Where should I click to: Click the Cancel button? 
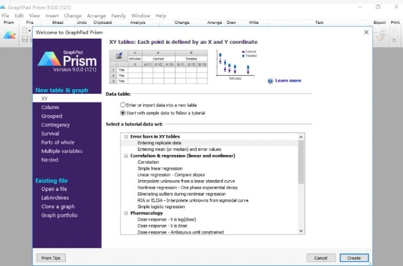(x=321, y=257)
